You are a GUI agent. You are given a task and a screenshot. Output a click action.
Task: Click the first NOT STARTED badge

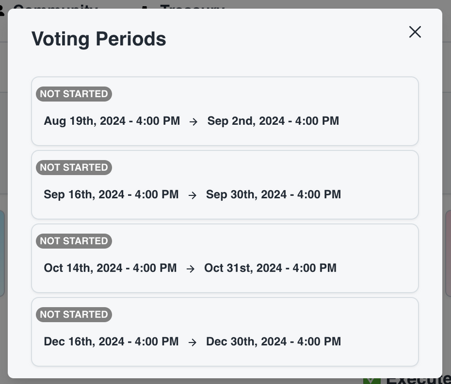click(74, 94)
